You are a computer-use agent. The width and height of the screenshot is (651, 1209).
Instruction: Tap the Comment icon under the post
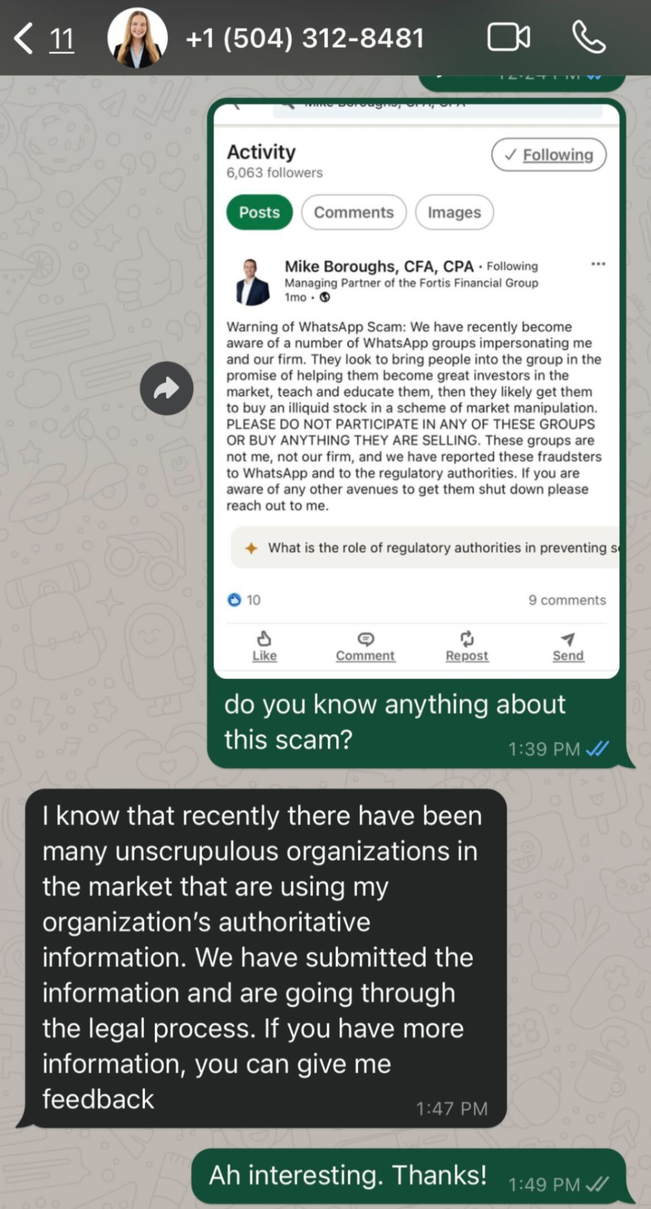tap(365, 646)
